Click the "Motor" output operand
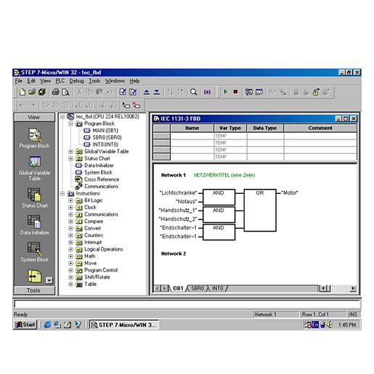This screenshot has width=374, height=374. click(290, 193)
